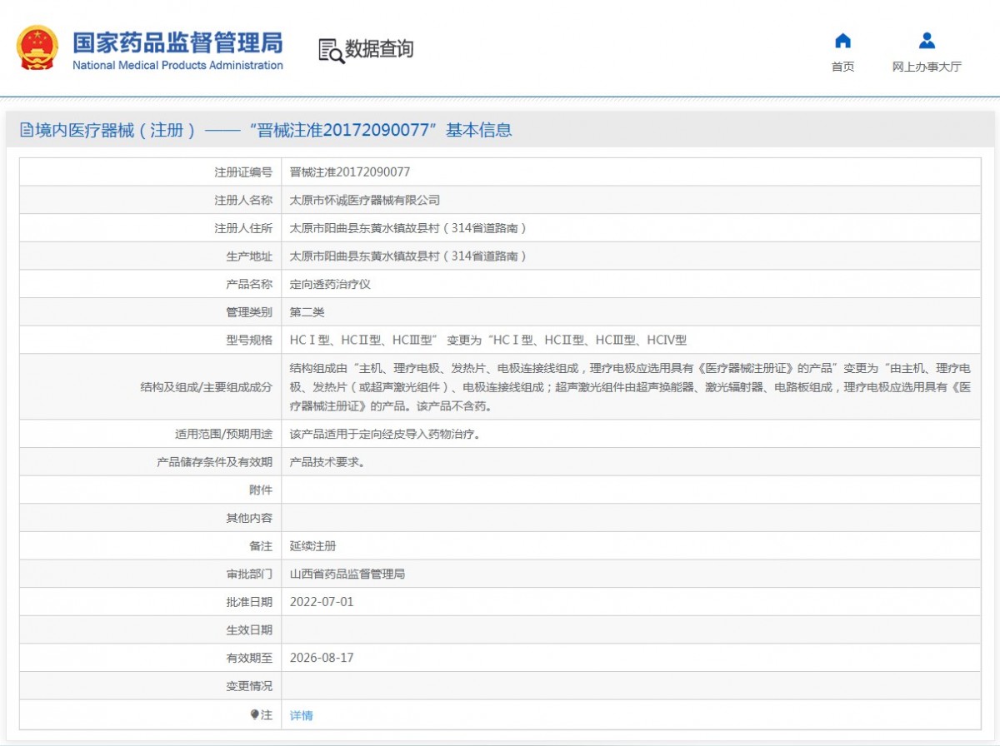1000x746 pixels.
Task: Select the 首页 text label
Action: tap(842, 67)
